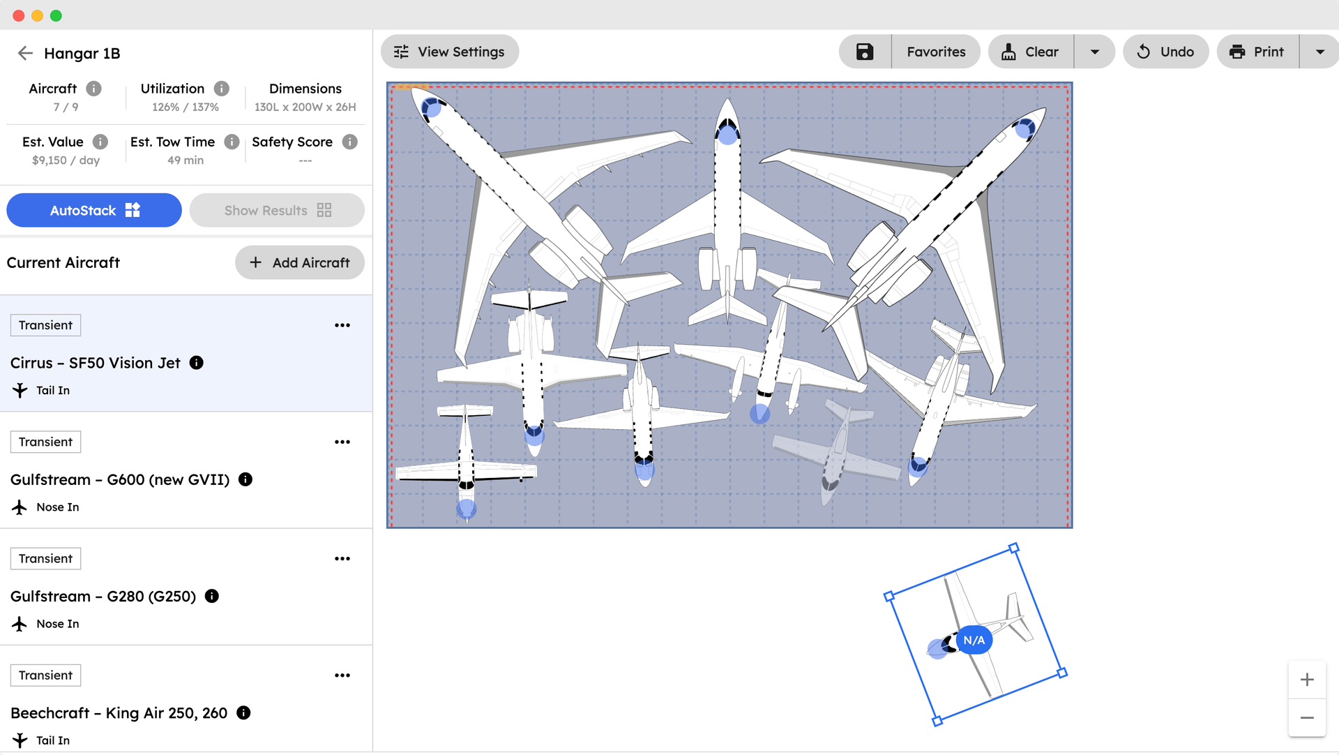This screenshot has width=1339, height=755.
Task: Click the Show Results button
Action: pos(277,210)
